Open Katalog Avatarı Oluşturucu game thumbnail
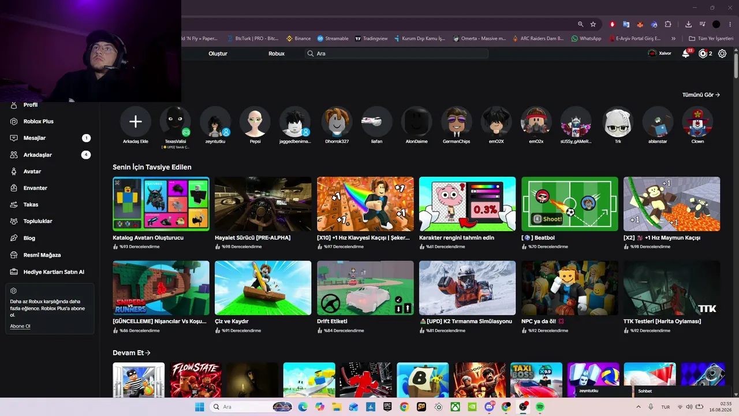The width and height of the screenshot is (739, 416). (x=161, y=204)
